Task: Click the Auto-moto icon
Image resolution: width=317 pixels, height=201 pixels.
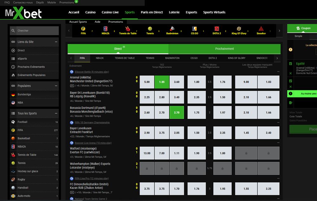Action: tap(13, 196)
